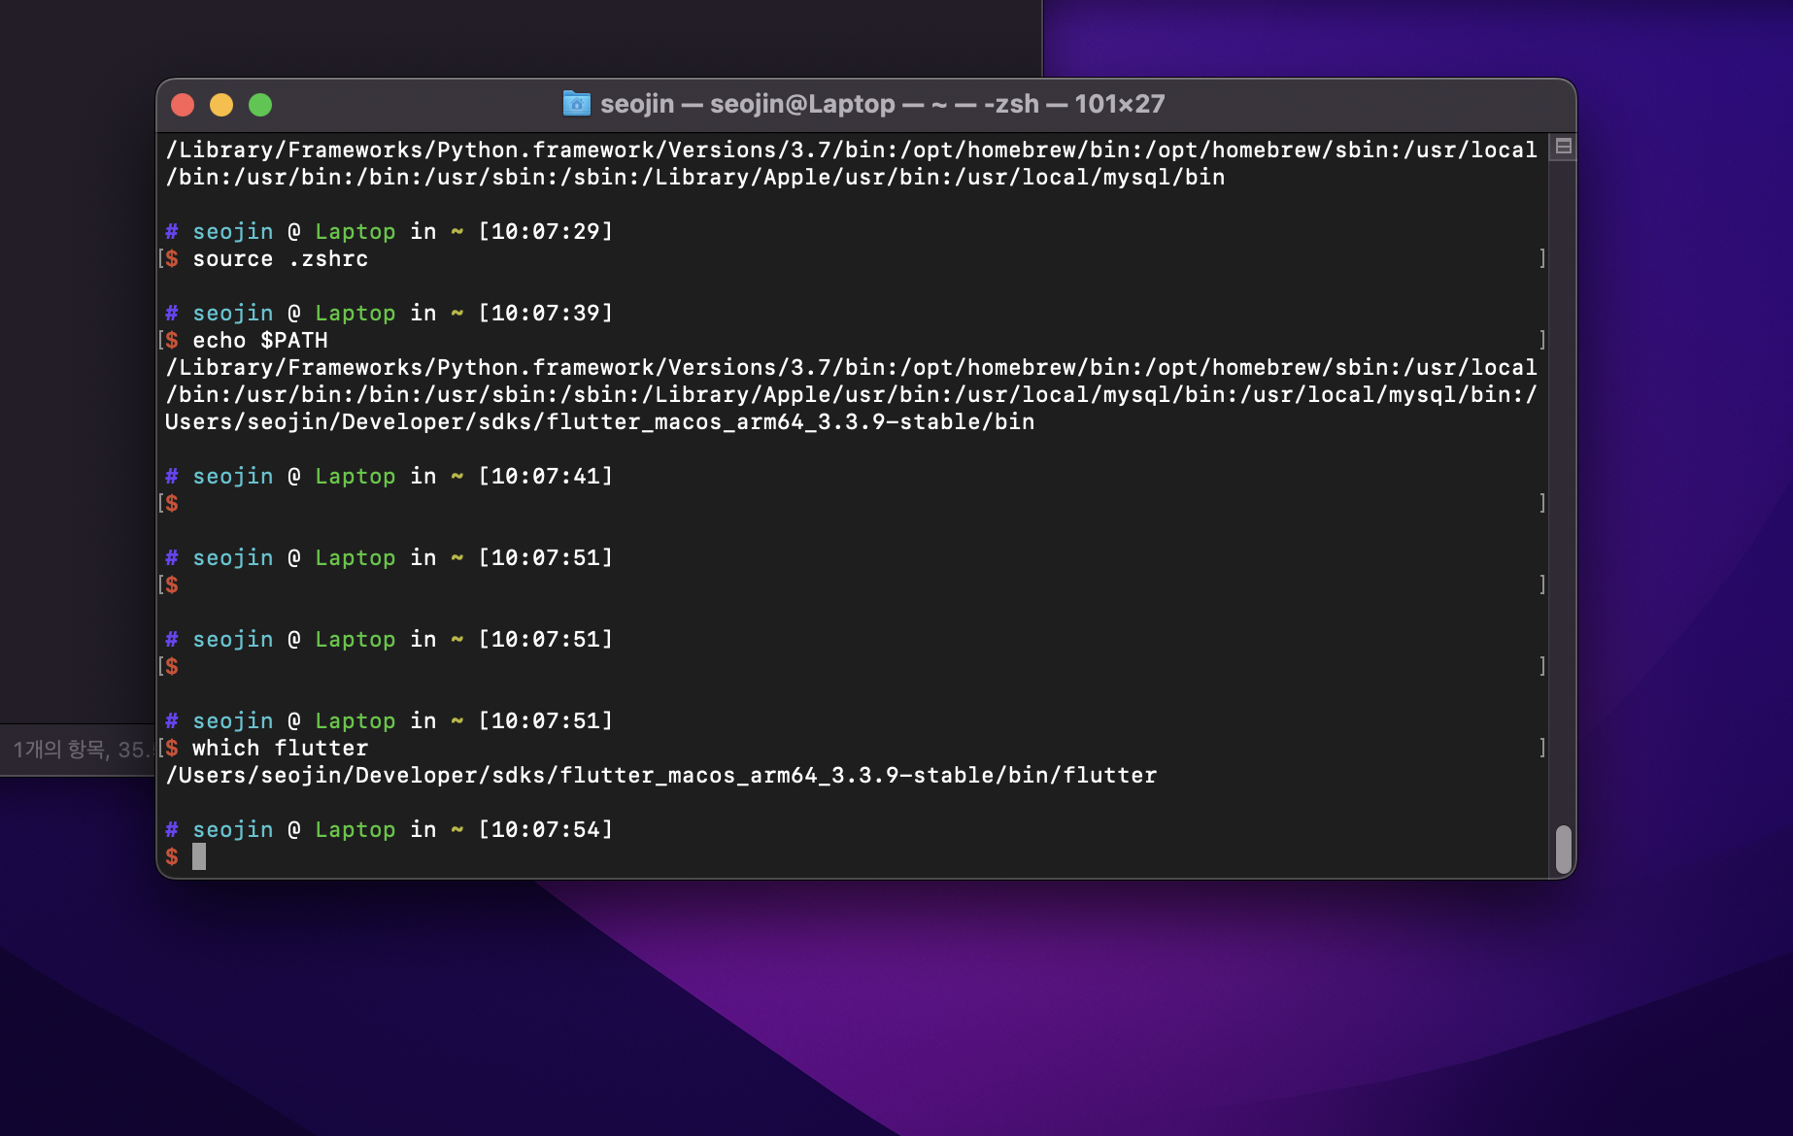Zoom the terminal with the green button
The image size is (1793, 1136).
point(260,104)
